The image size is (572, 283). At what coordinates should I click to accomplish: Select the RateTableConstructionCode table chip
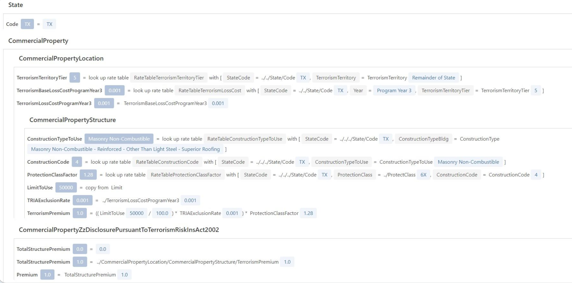[x=167, y=162]
